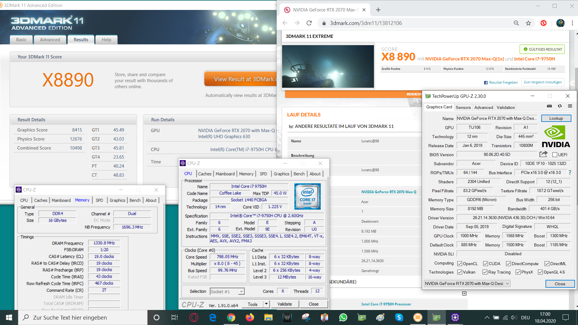Image resolution: width=578 pixels, height=325 pixels.
Task: Toggle the PhysX checkbox
Action: pyautogui.click(x=518, y=272)
